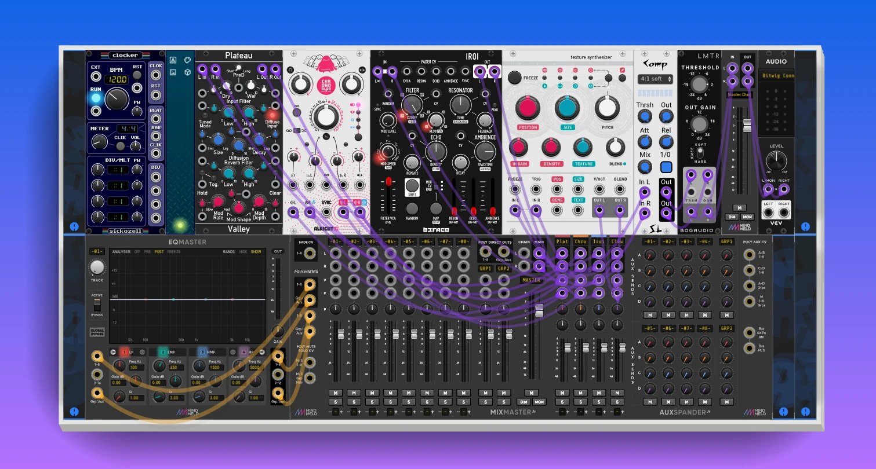This screenshot has width=876, height=469.
Task: Toggle GLOBAL BYPASS on EQMaster
Action: click(97, 332)
